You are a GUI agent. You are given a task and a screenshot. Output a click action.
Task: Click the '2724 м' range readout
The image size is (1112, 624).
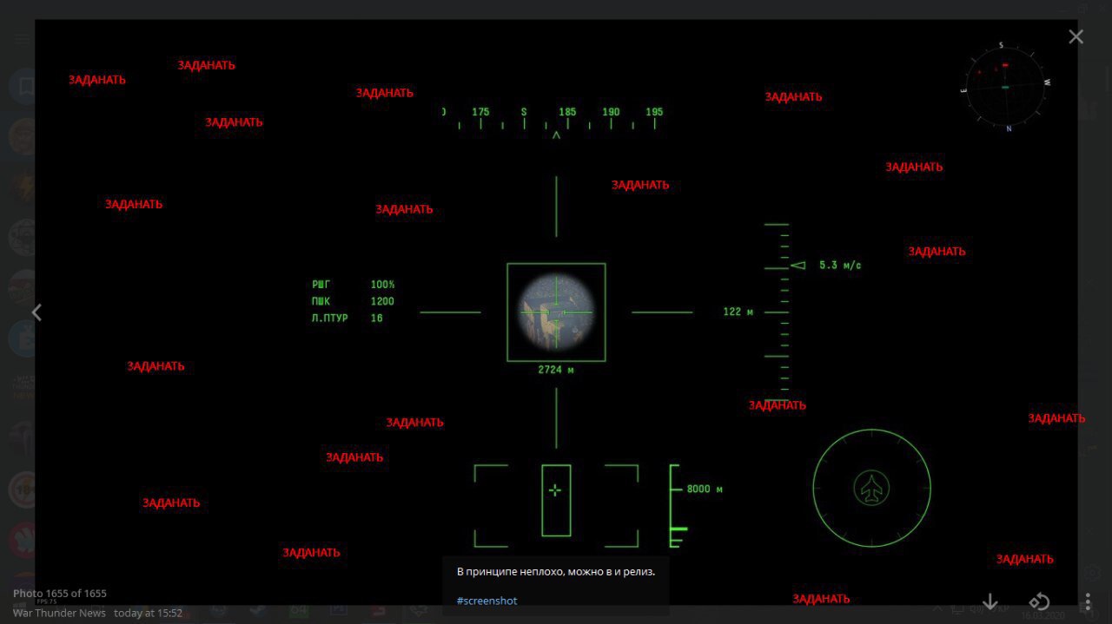click(556, 370)
